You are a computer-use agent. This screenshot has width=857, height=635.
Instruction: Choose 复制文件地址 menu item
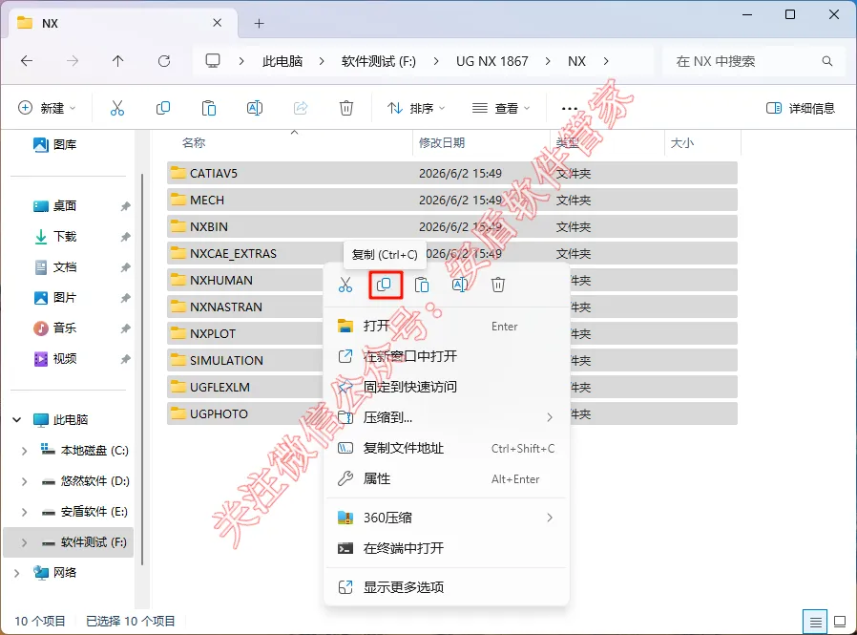[x=446, y=449]
